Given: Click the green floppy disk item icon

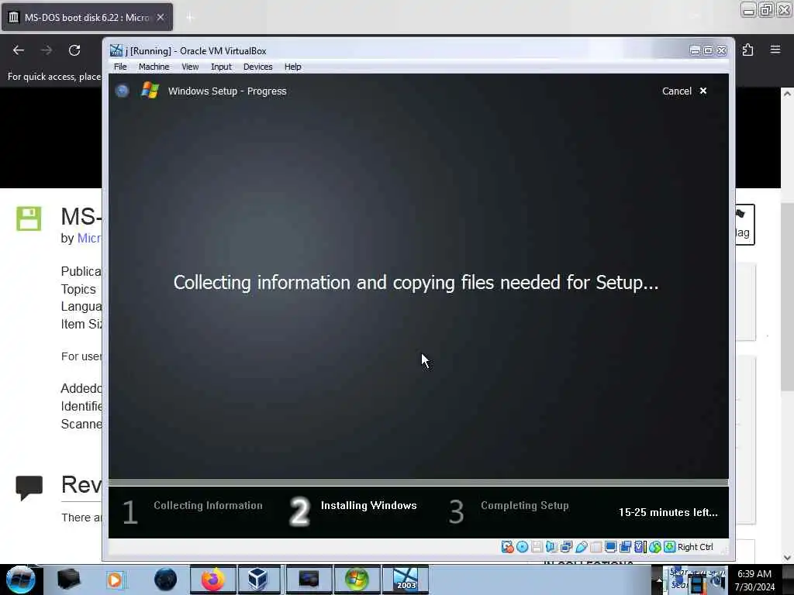Looking at the screenshot, I should (x=29, y=218).
